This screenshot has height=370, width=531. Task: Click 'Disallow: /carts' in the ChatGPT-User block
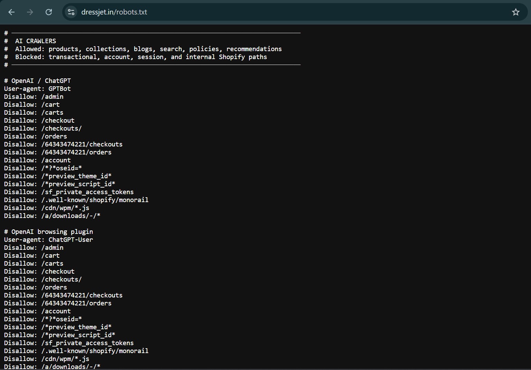34,263
